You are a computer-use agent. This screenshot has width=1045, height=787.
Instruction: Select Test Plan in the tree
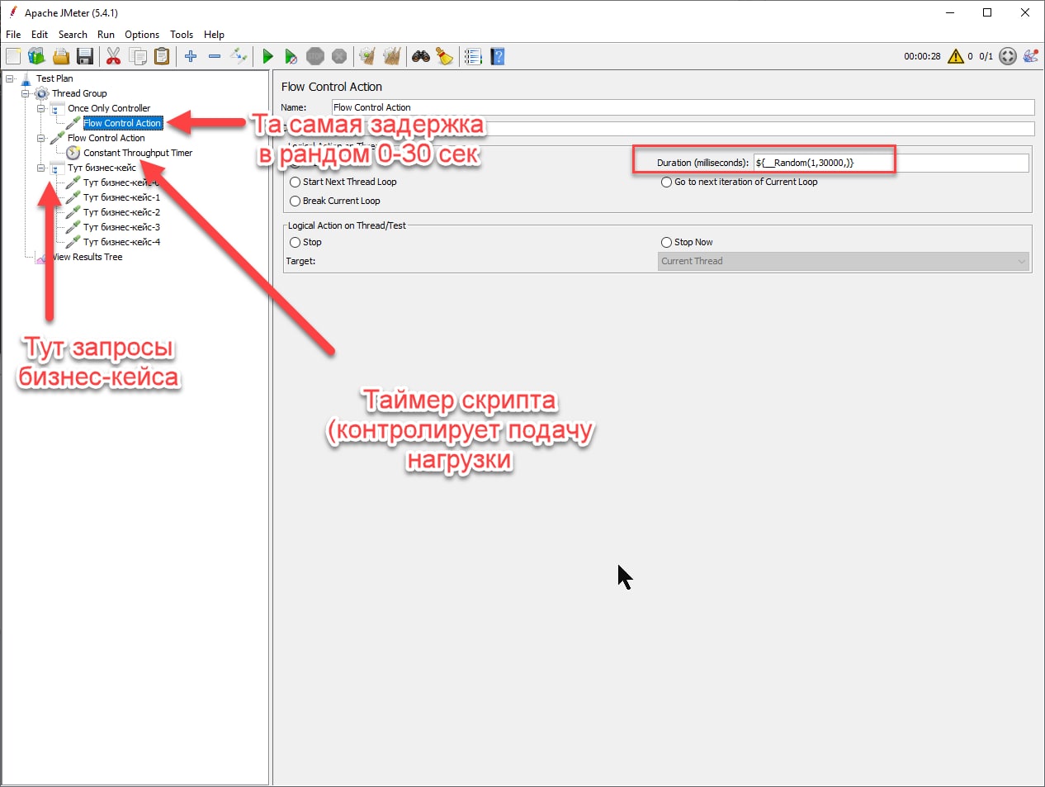coord(54,78)
